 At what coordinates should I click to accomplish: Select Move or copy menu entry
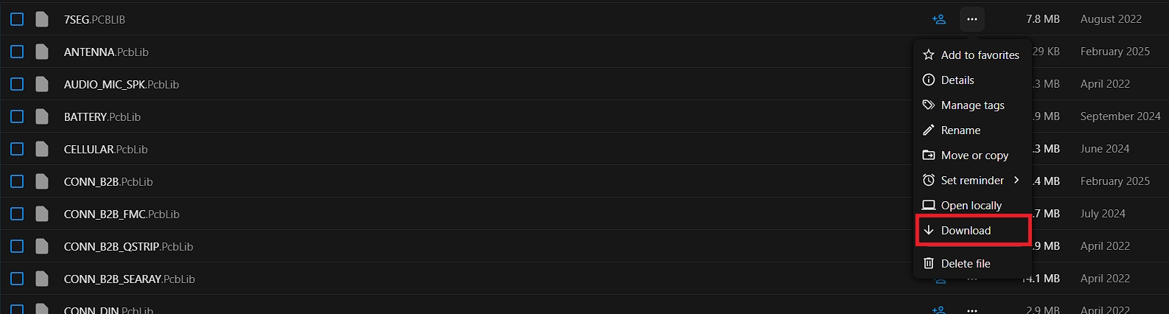[974, 156]
